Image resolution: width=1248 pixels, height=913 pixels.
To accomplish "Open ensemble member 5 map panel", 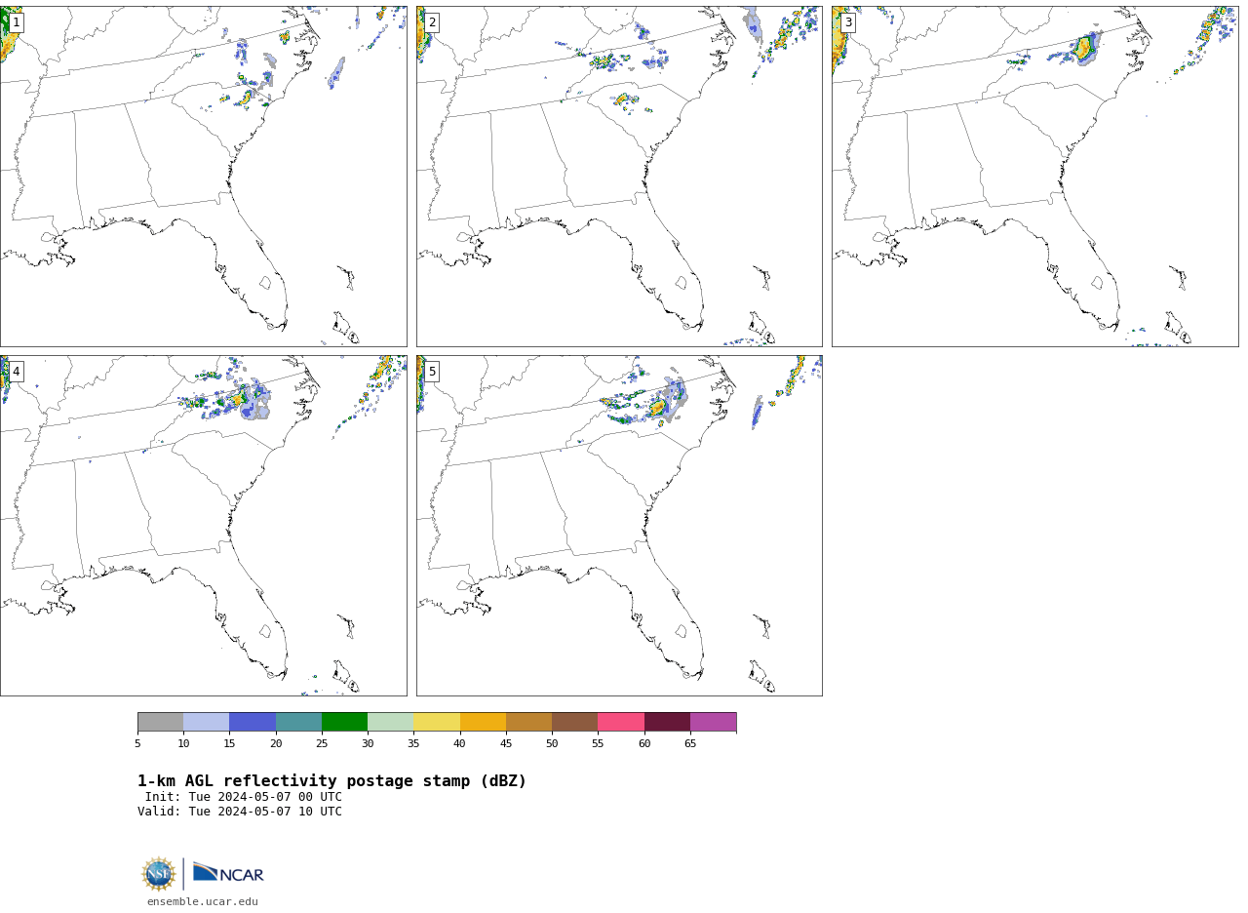I will pyautogui.click(x=619, y=526).
